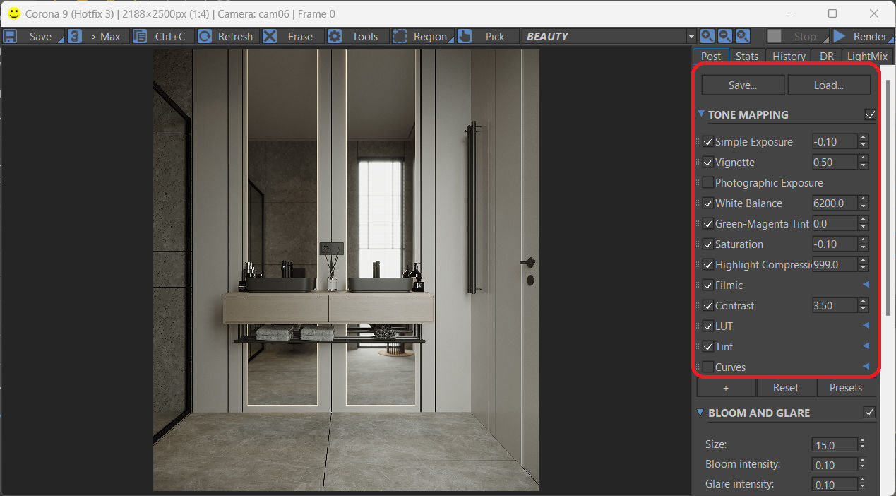The width and height of the screenshot is (896, 496).
Task: Toggle the Saturation checkbox
Action: 708,244
